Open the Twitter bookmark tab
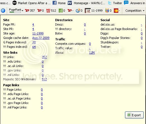146x124 pixels. click(x=115, y=3)
